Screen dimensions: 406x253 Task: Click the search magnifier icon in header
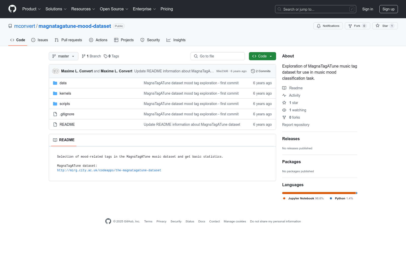279,9
